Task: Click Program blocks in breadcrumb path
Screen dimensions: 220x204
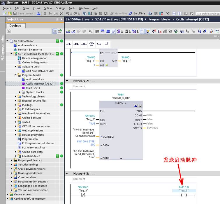Action: pos(159,19)
